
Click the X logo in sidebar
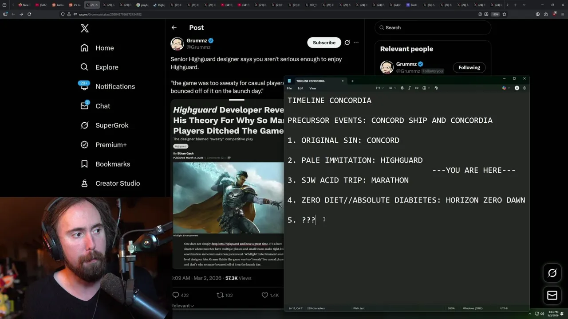pos(85,28)
